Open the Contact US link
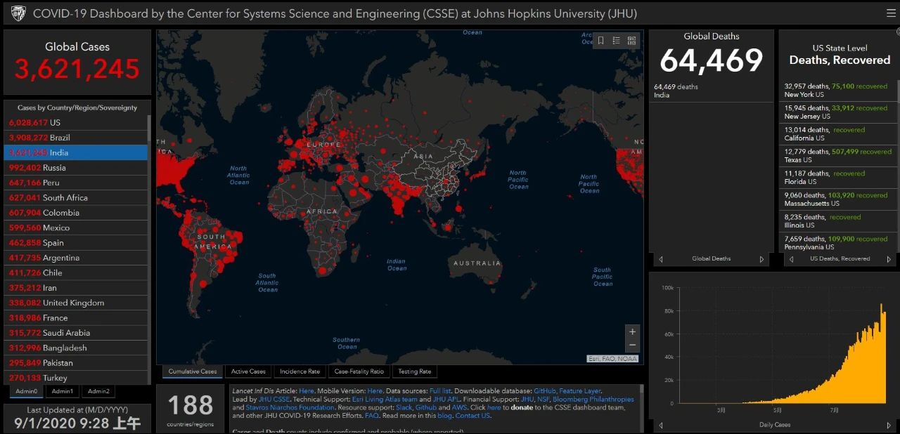This screenshot has width=900, height=434. (472, 416)
